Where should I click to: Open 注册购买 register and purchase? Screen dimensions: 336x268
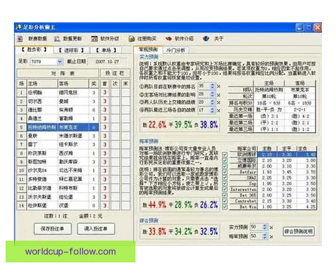(142, 39)
